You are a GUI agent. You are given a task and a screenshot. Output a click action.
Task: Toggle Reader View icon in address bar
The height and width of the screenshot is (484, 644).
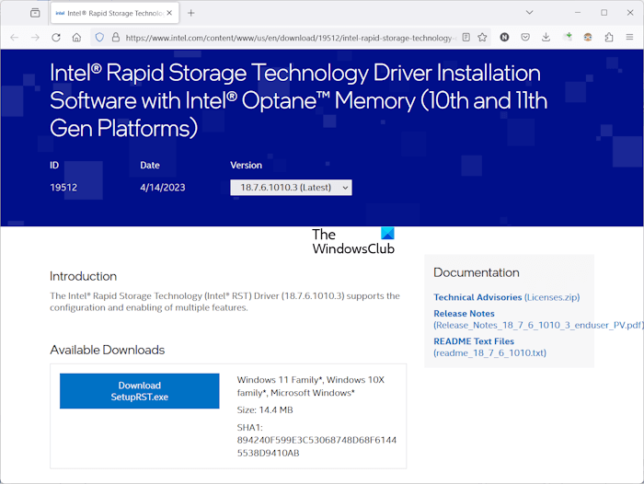click(x=466, y=38)
